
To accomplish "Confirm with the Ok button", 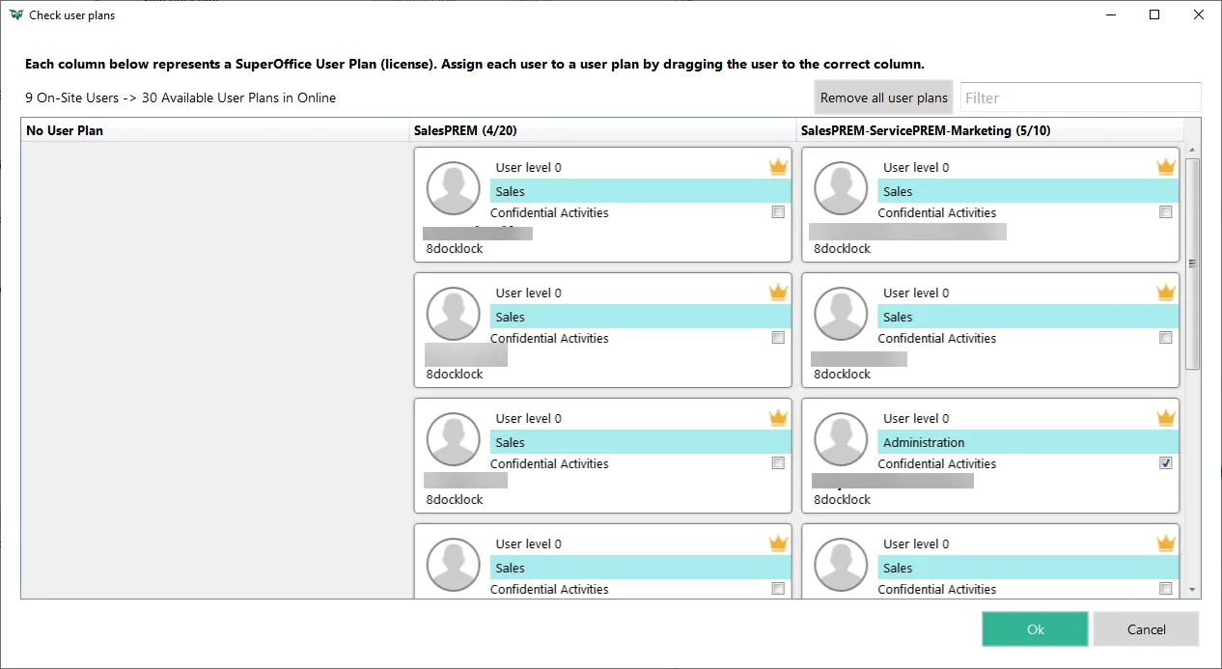I will (x=1035, y=629).
